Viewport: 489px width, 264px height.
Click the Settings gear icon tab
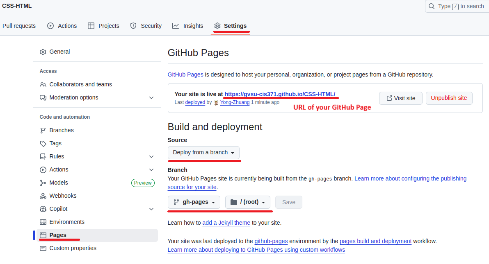pos(217,26)
